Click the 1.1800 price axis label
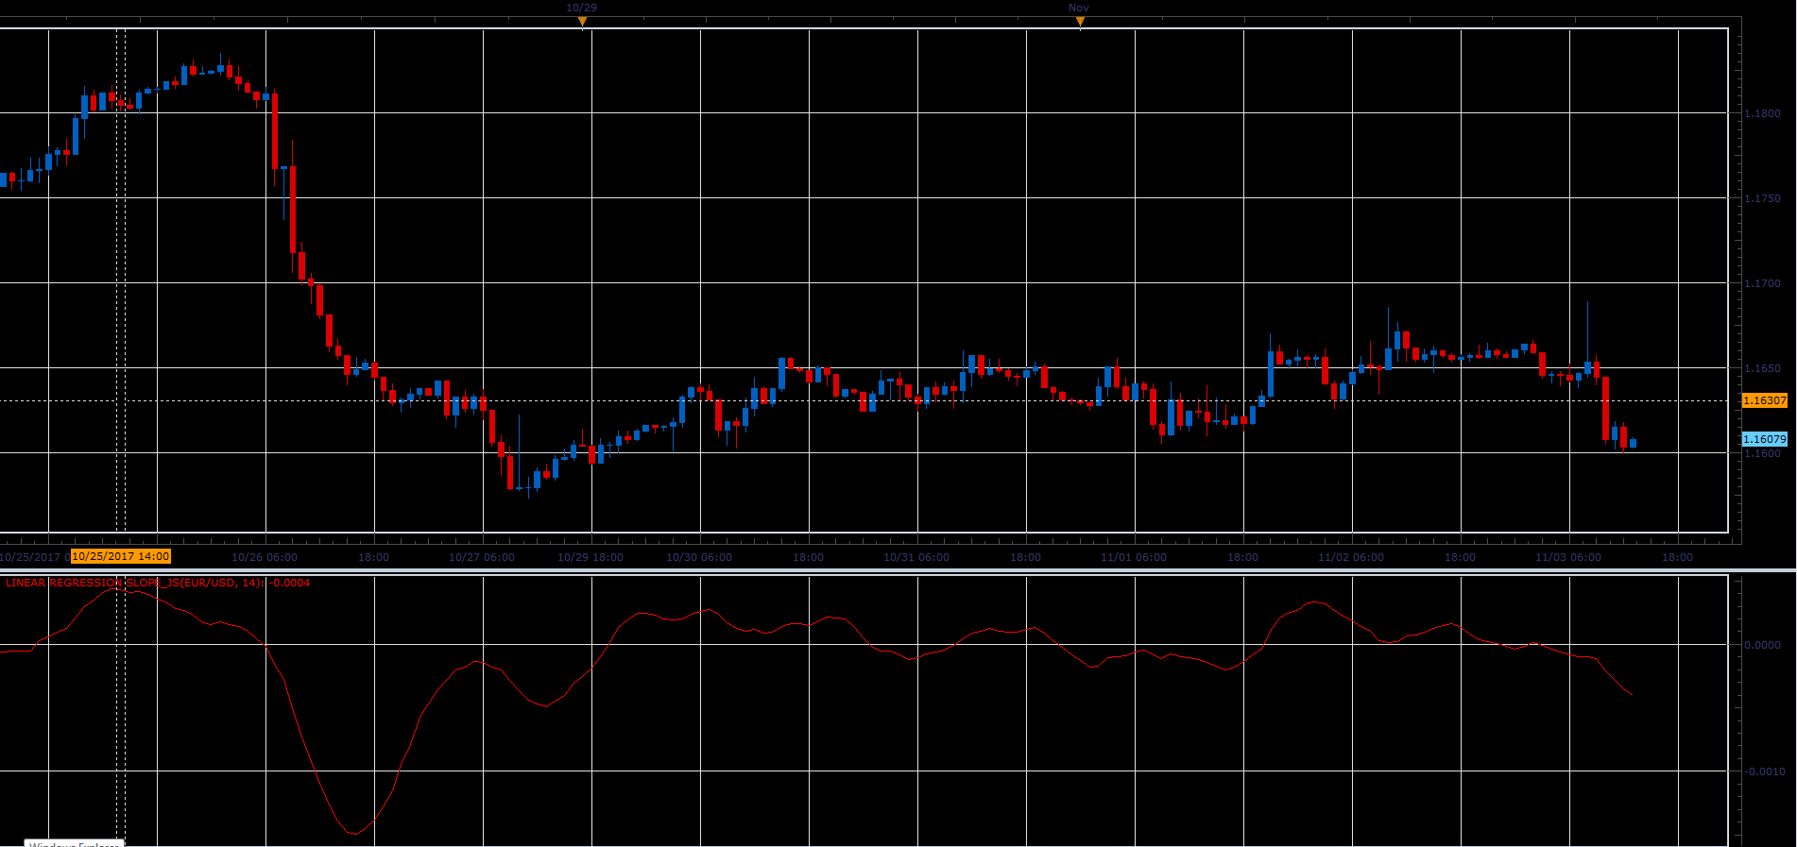1797x847 pixels. pyautogui.click(x=1763, y=113)
